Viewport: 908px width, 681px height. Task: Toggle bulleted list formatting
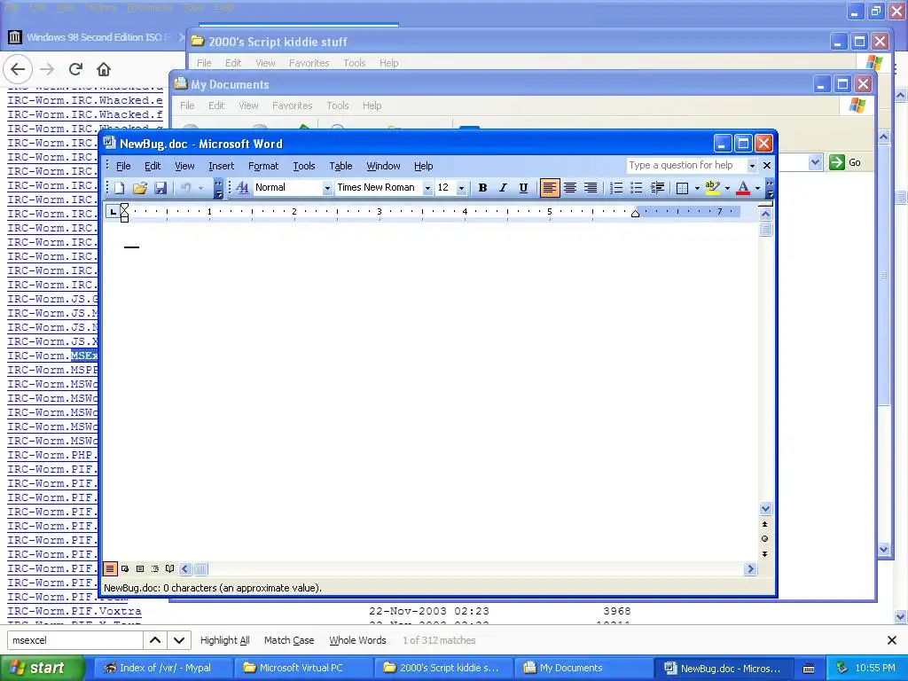pos(637,188)
